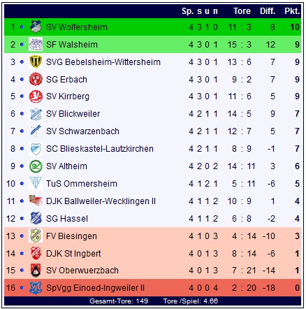Viewport: 306px width, 309px height.
Task: Select the TuS Ommersheim triangular pennant logo
Action: point(36,183)
